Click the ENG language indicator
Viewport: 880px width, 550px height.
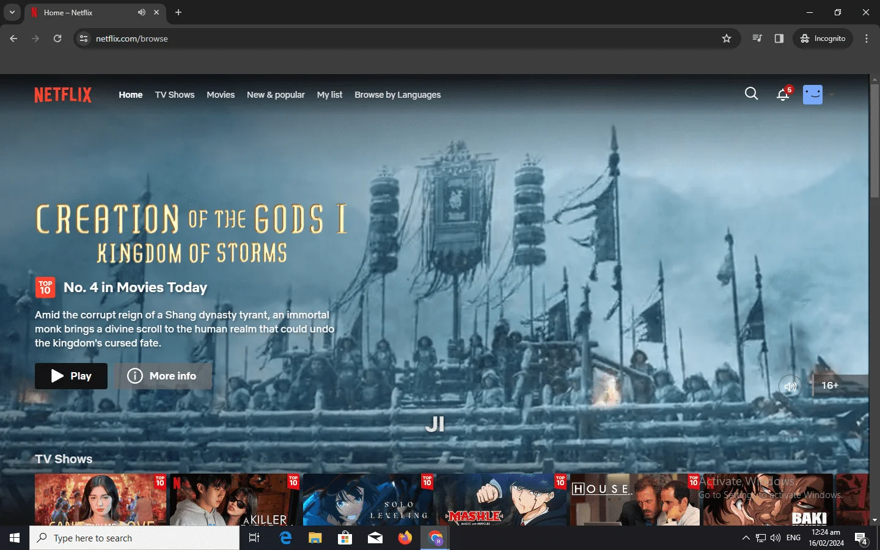793,538
